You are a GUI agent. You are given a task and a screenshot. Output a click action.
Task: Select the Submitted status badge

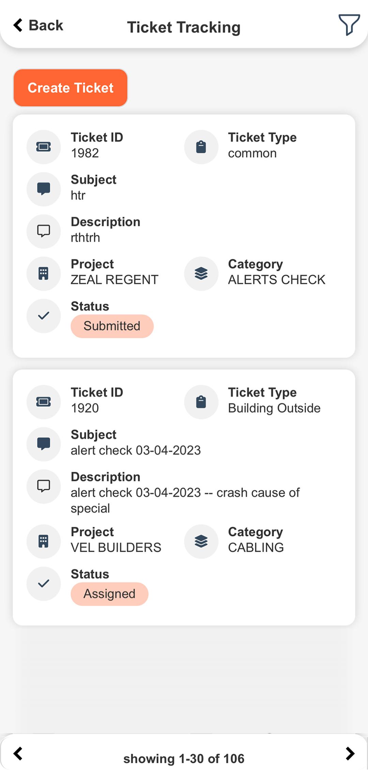[x=112, y=326]
